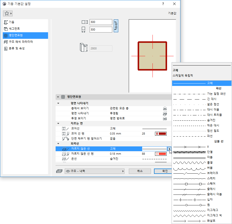Click the 취소 button
Viewport: 232px width, 224px height.
click(140, 171)
